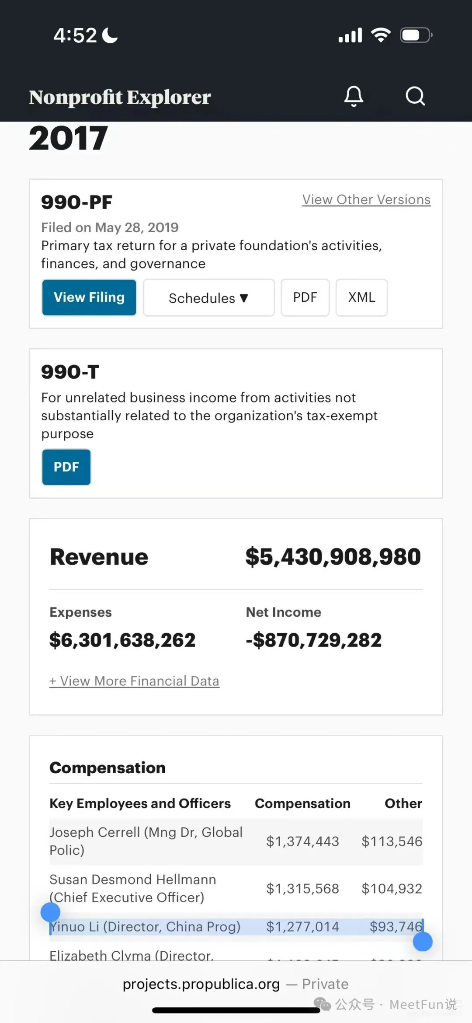Tap the WeChat watermark logo icon
472x1023 pixels.
tap(323, 1004)
